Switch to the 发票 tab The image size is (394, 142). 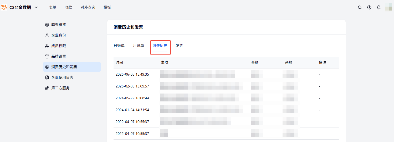(x=179, y=46)
